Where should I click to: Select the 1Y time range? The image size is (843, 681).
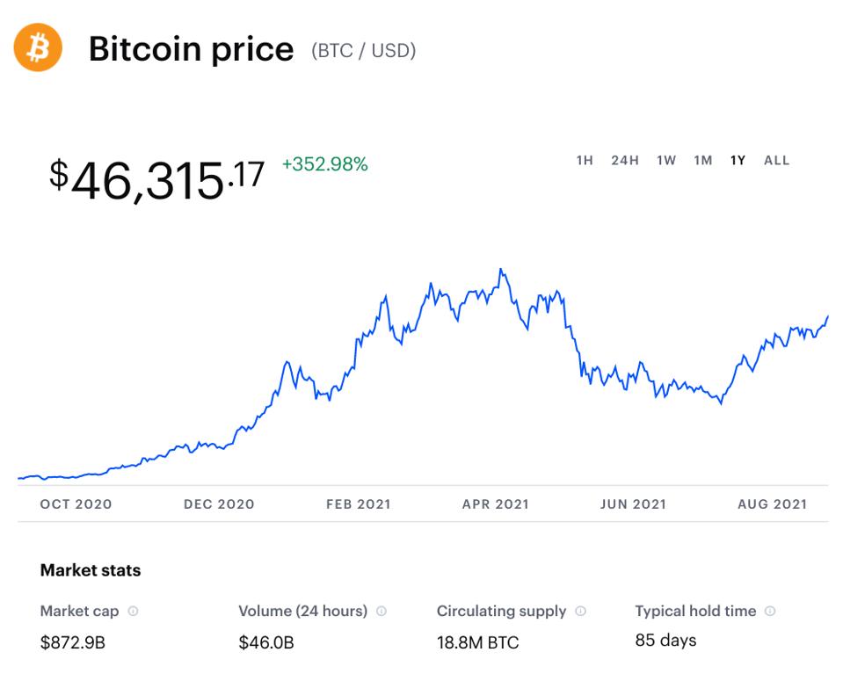click(x=738, y=160)
